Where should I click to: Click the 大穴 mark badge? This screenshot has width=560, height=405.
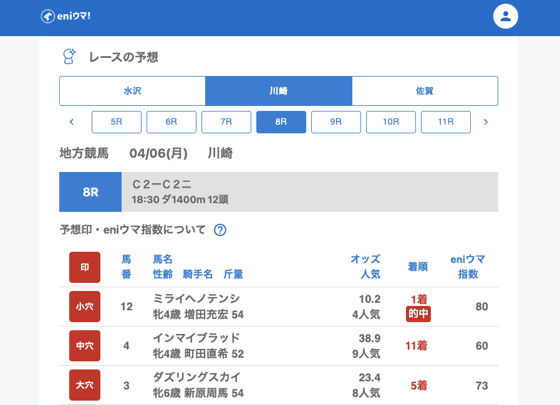pos(85,385)
